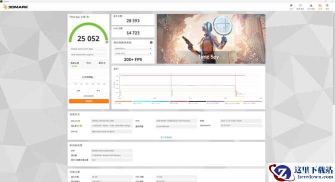Click the purple legend color bar

[215, 101]
